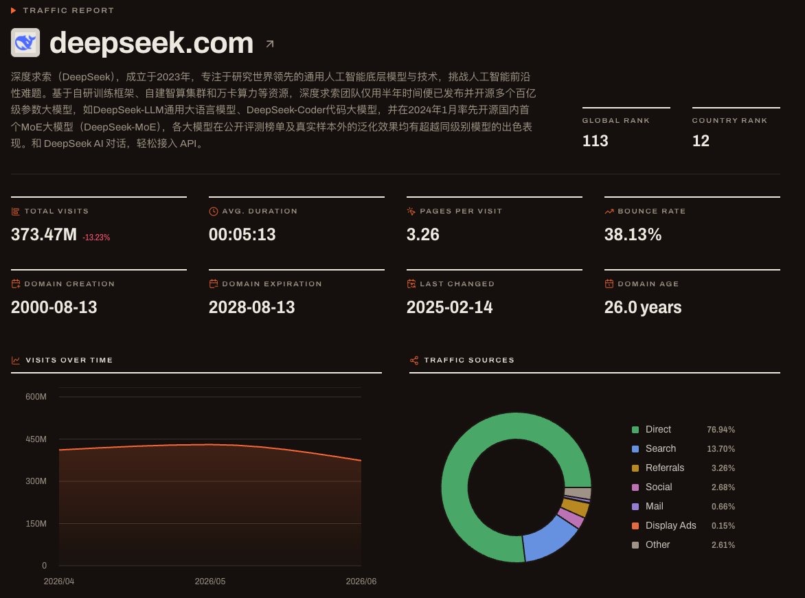Click the Referrals legend label
Image resolution: width=805 pixels, height=598 pixels.
click(665, 468)
